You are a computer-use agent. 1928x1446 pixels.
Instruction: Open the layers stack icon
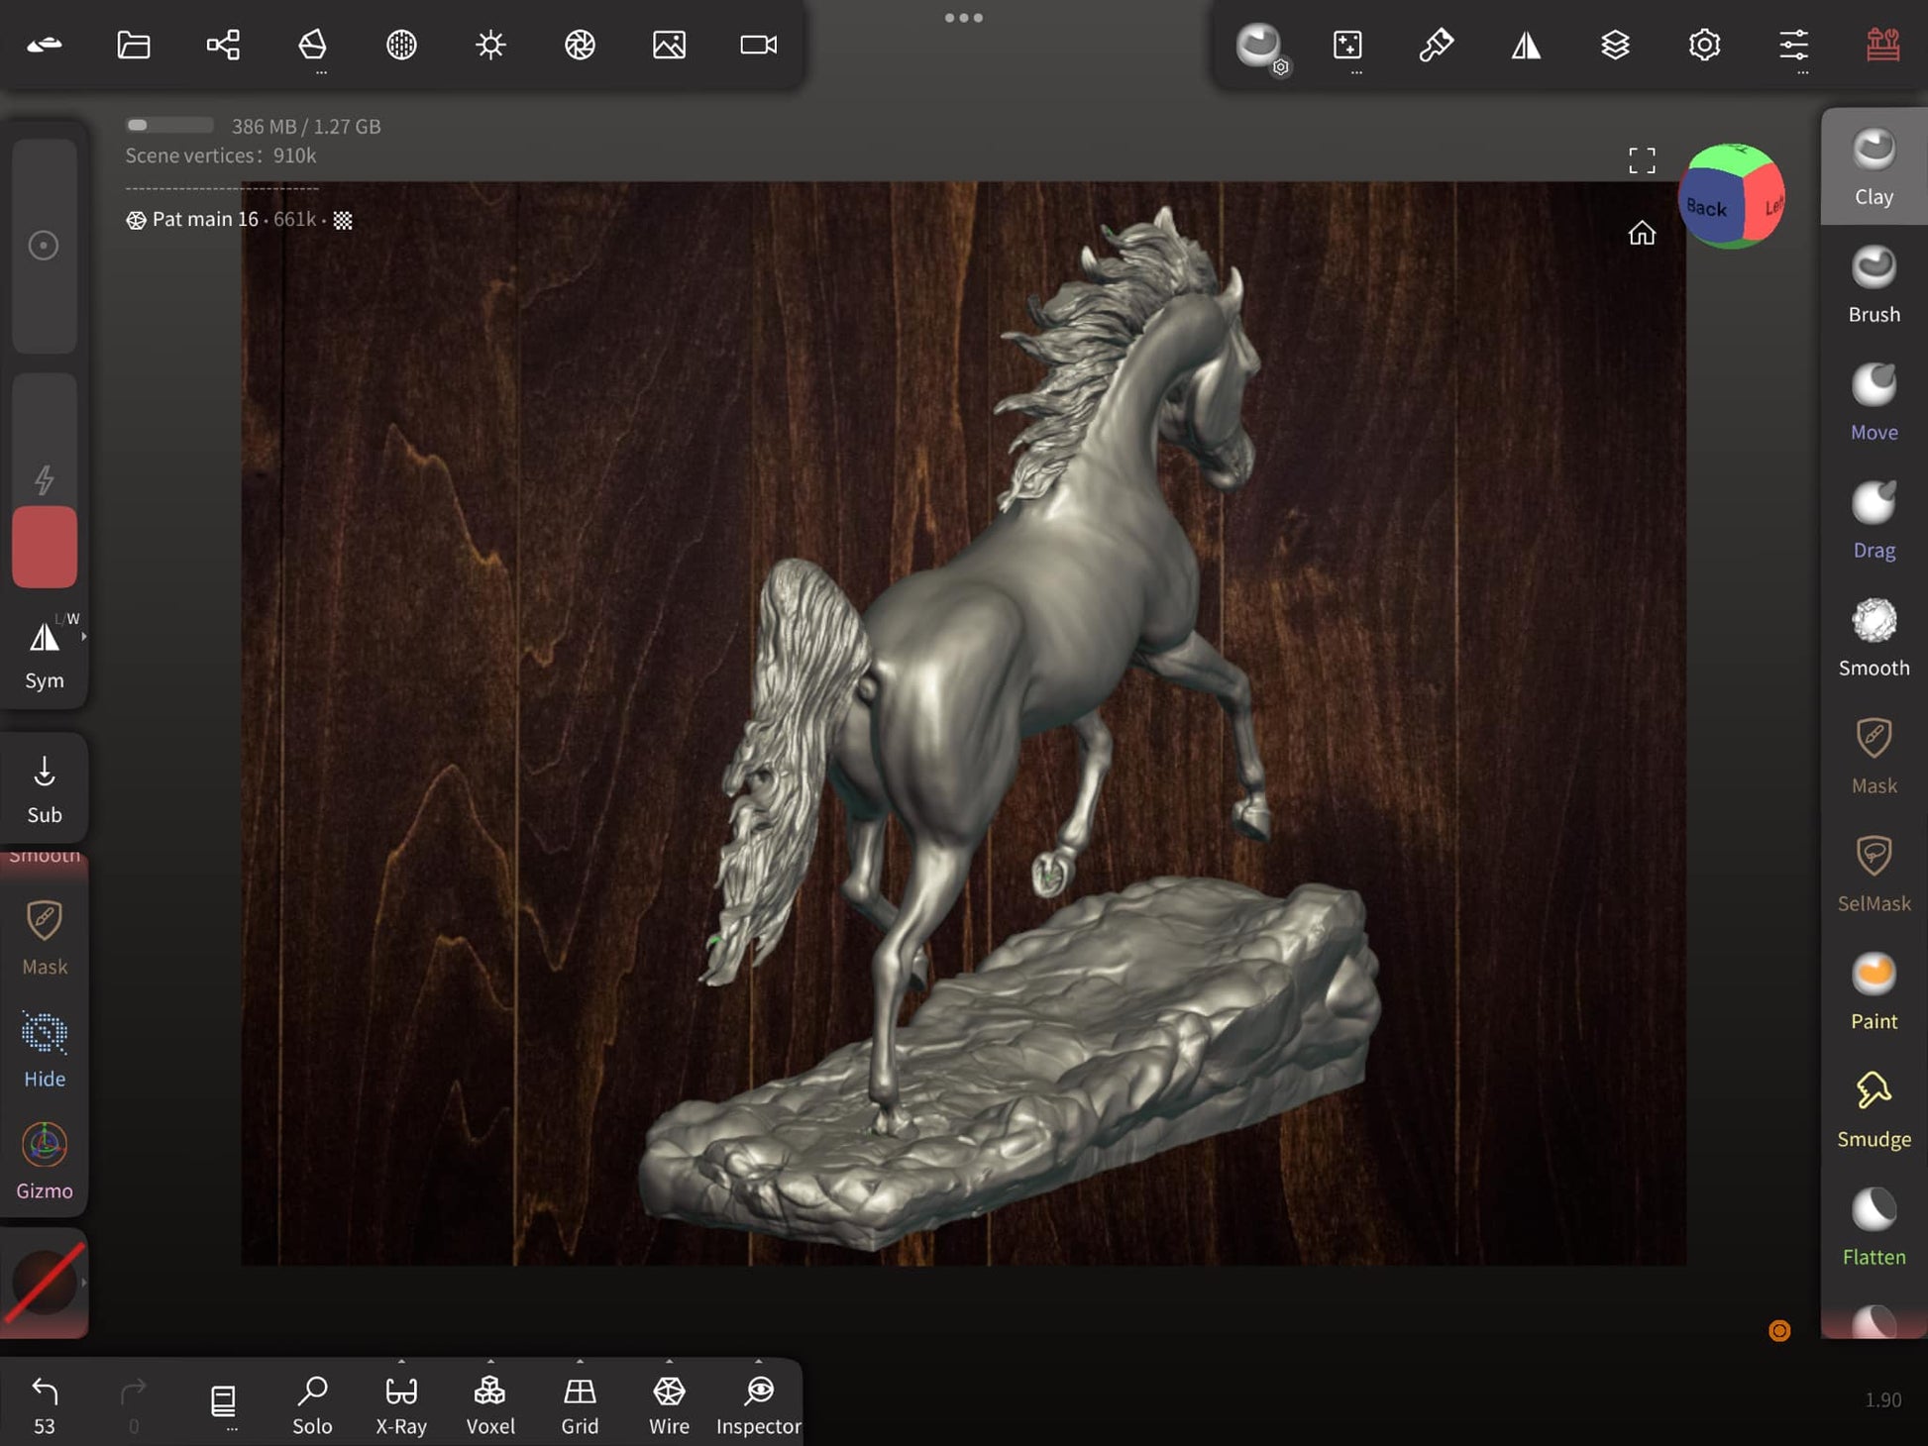point(1615,45)
